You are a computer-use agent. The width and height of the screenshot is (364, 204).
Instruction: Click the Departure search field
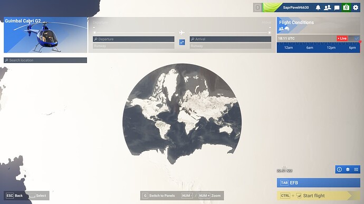tap(133, 39)
